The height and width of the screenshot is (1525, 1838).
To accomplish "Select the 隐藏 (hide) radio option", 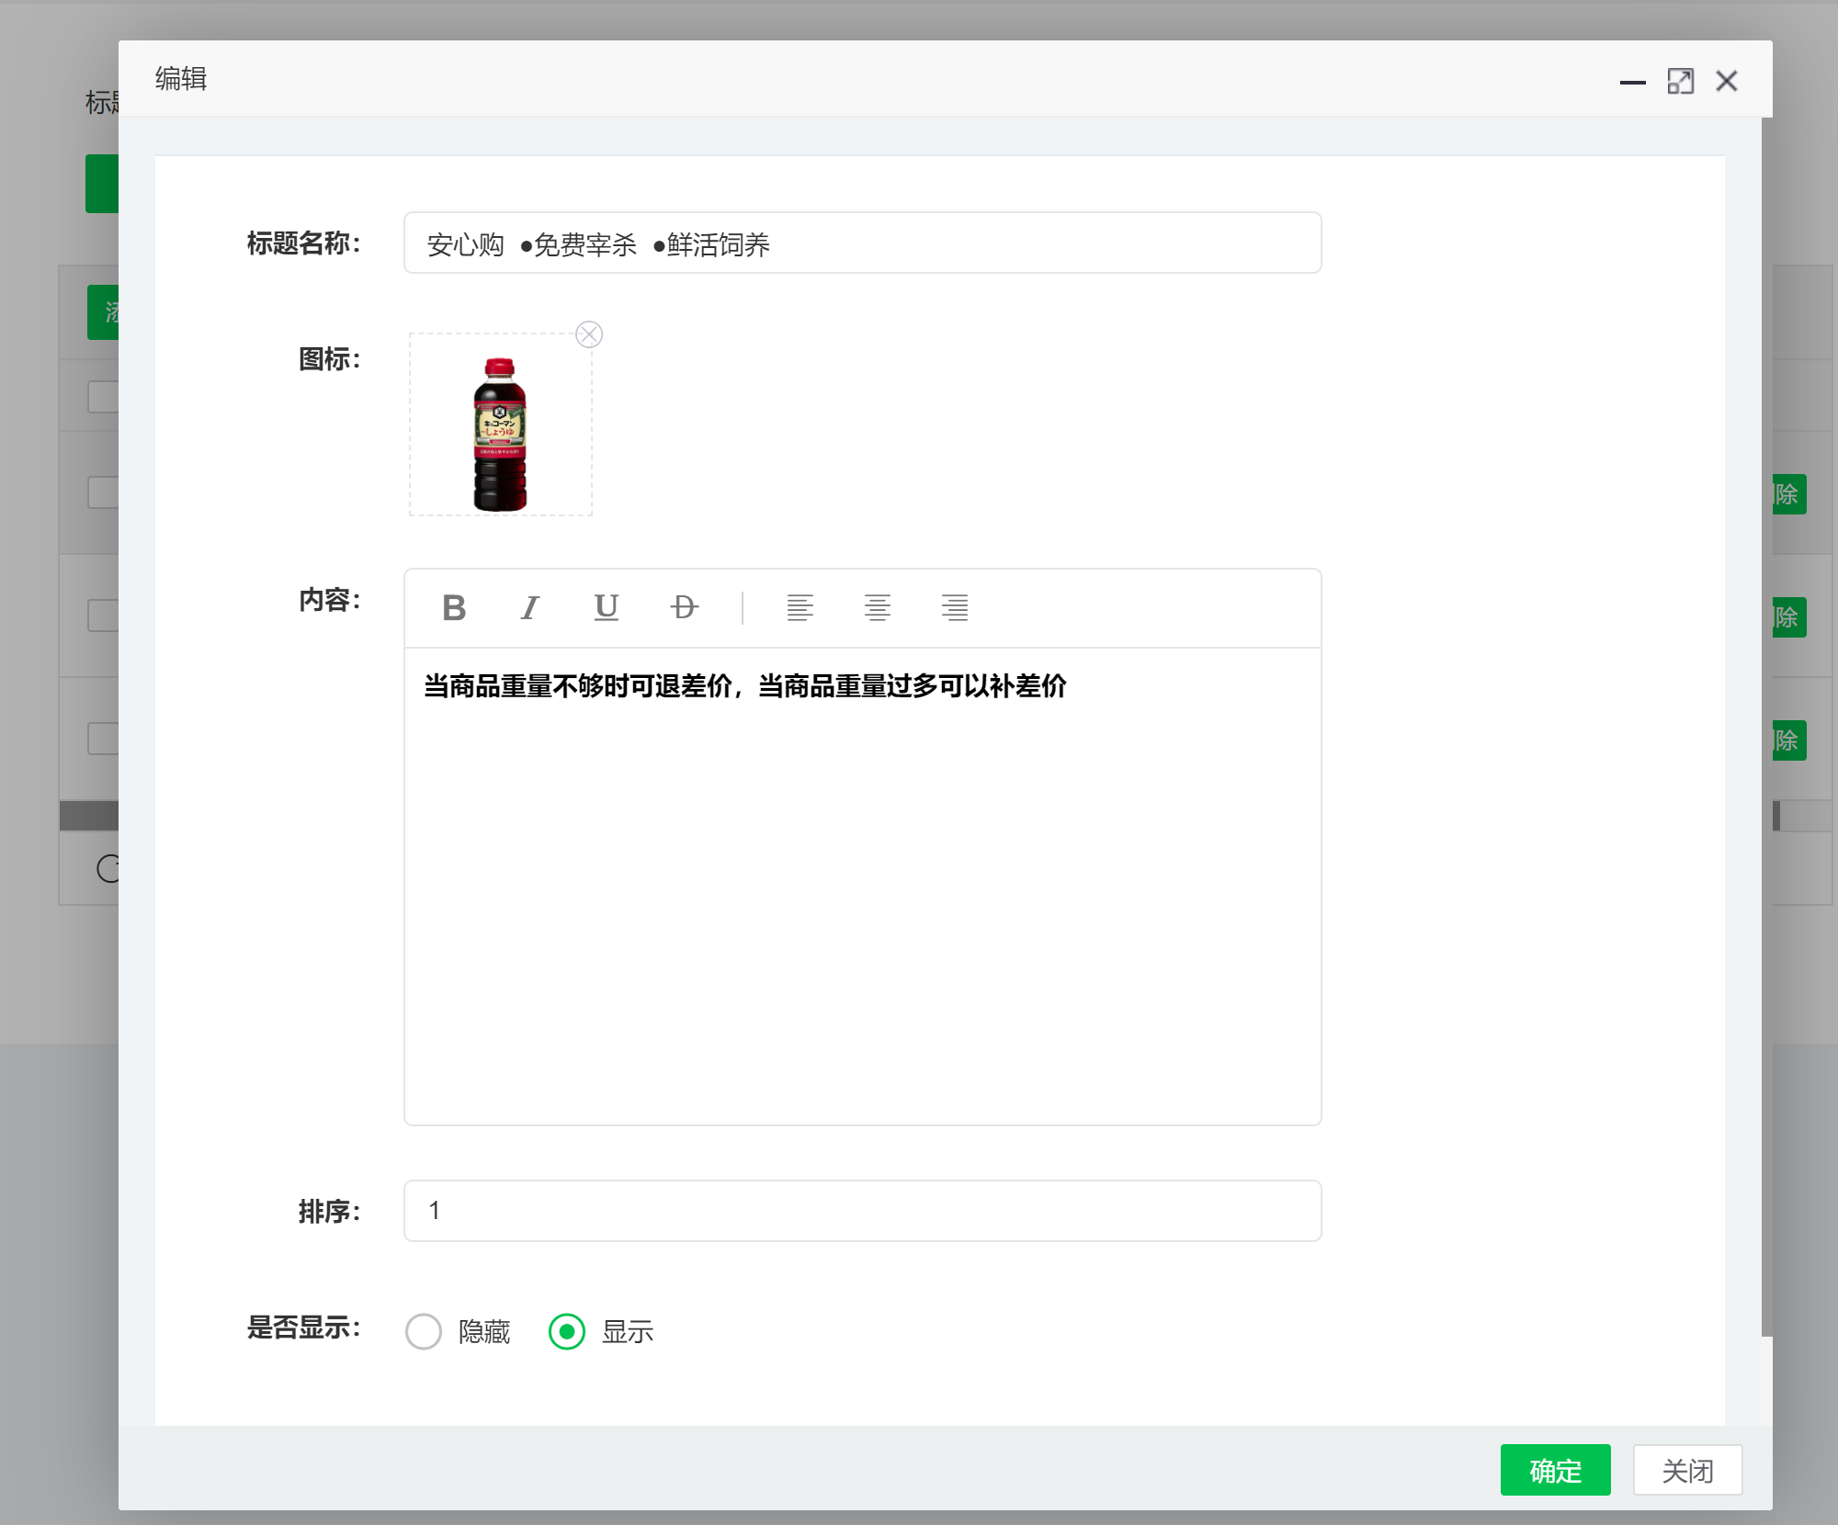I will [424, 1331].
